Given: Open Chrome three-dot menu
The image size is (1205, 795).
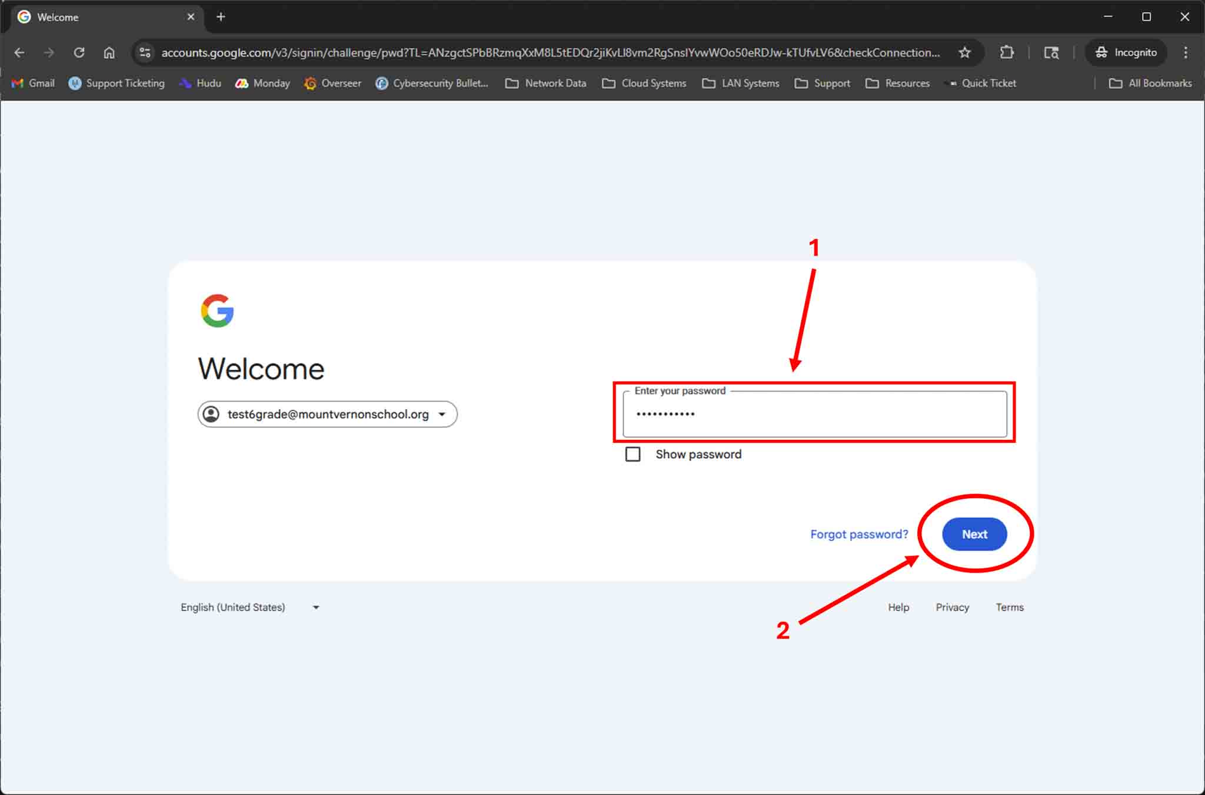Looking at the screenshot, I should (x=1186, y=52).
